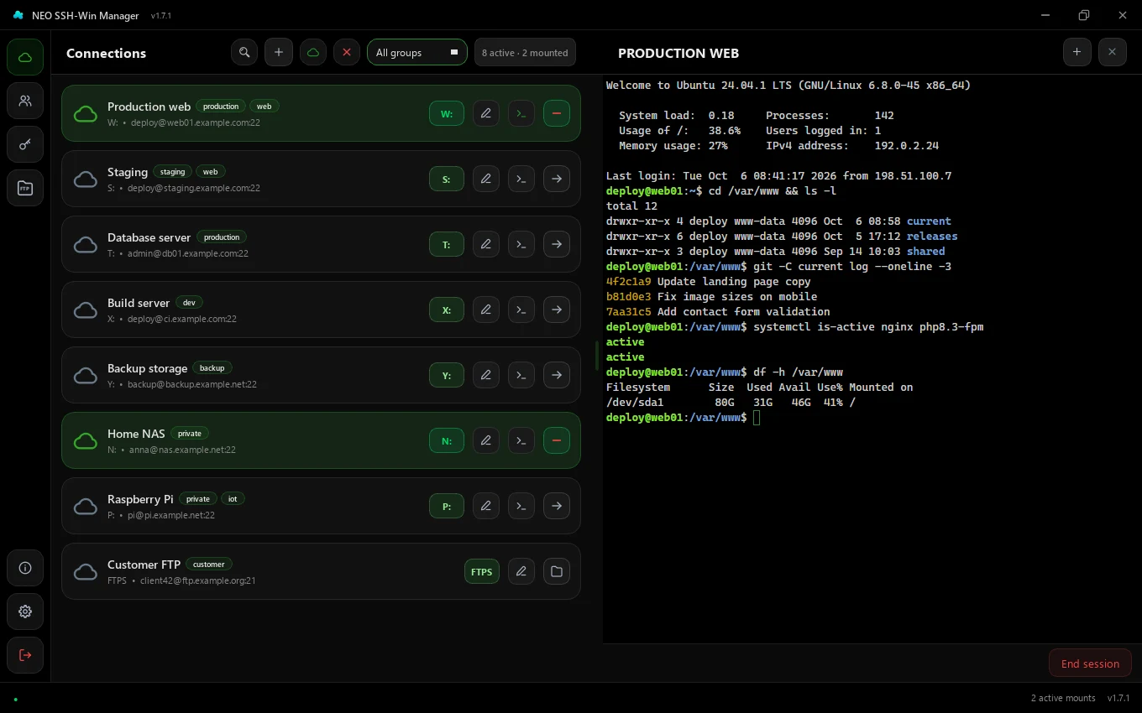Viewport: 1142px width, 713px height.
Task: Click the End session button
Action: (x=1090, y=664)
